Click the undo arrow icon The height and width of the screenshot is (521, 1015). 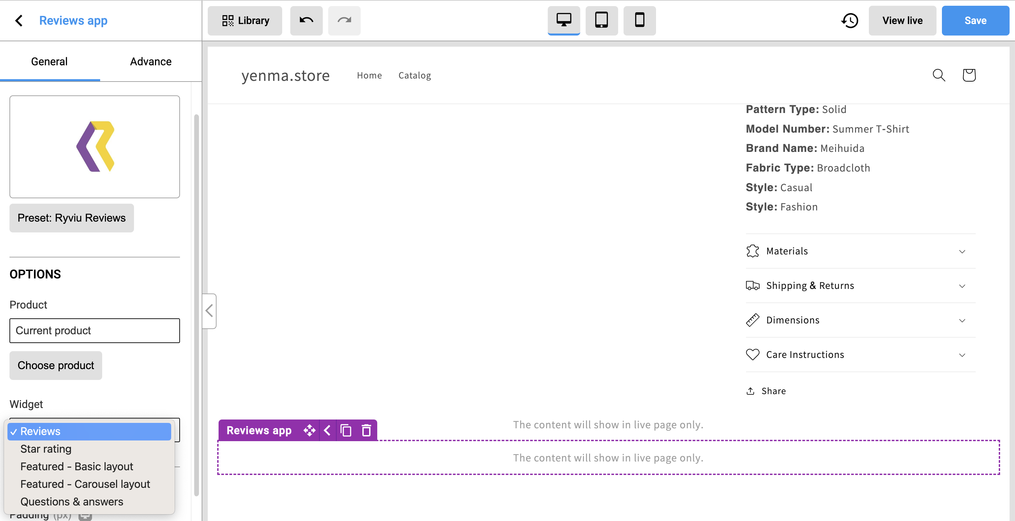click(306, 21)
